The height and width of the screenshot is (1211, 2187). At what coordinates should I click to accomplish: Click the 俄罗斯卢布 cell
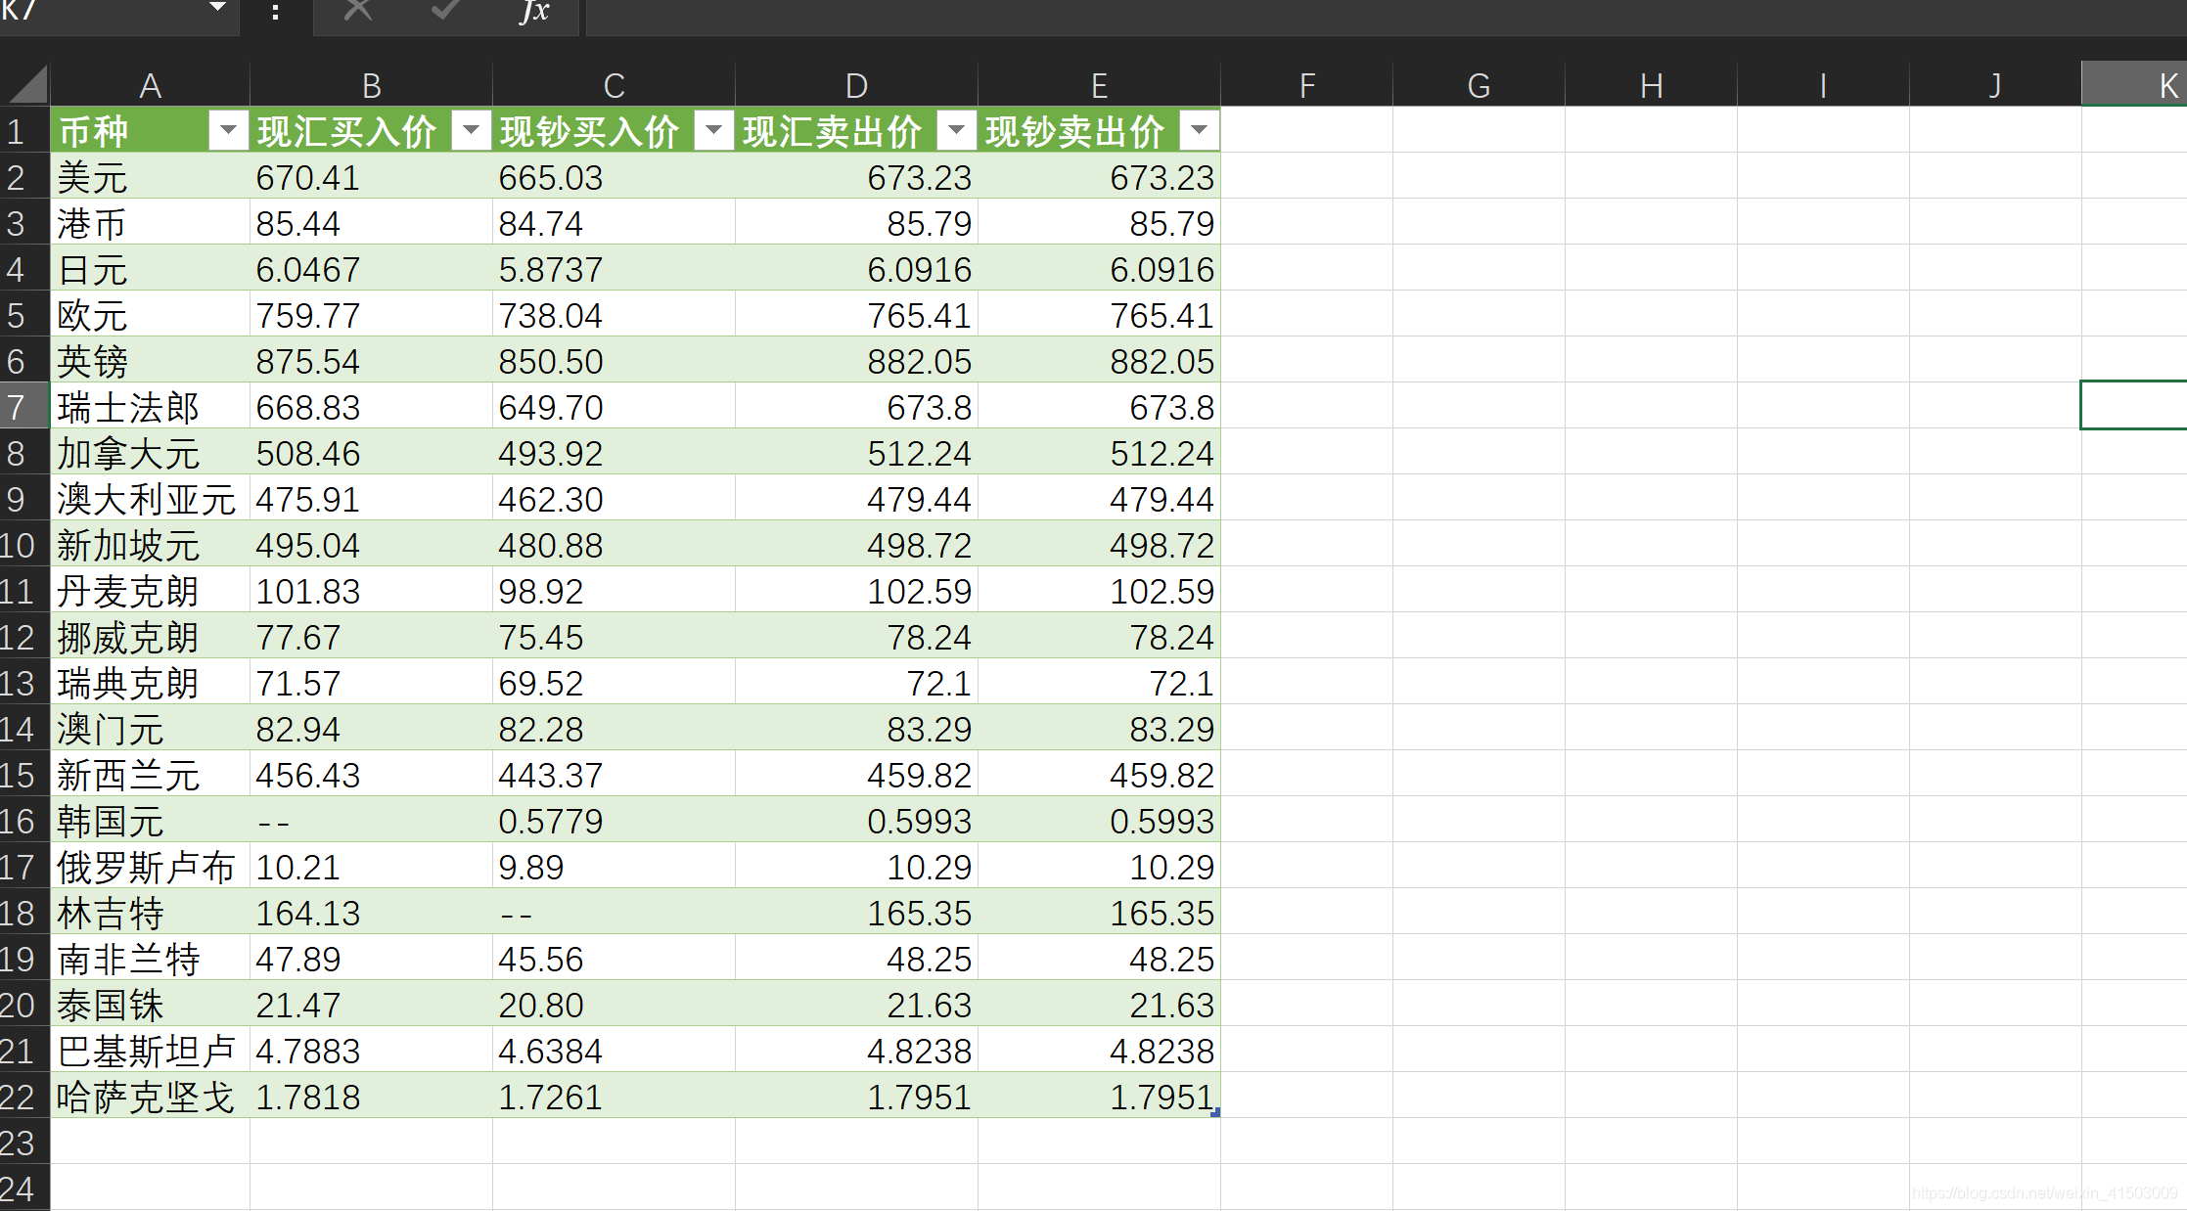(x=151, y=866)
